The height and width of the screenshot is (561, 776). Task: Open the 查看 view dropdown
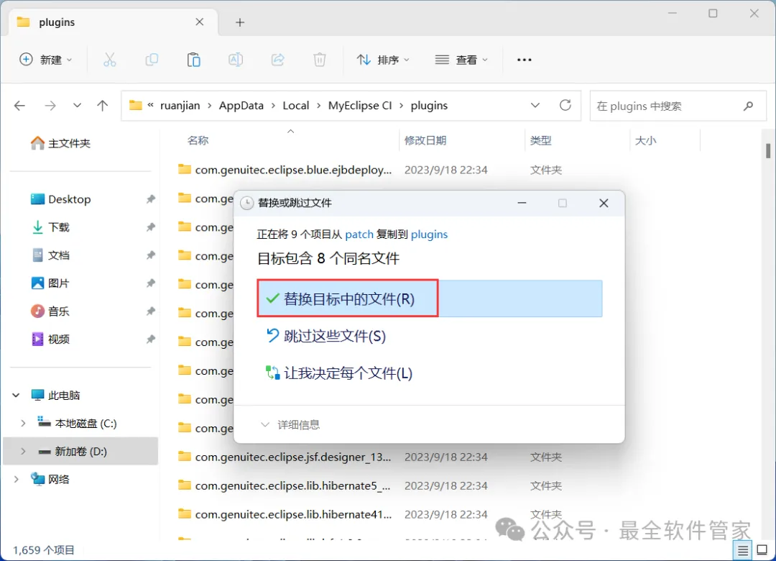click(x=461, y=60)
